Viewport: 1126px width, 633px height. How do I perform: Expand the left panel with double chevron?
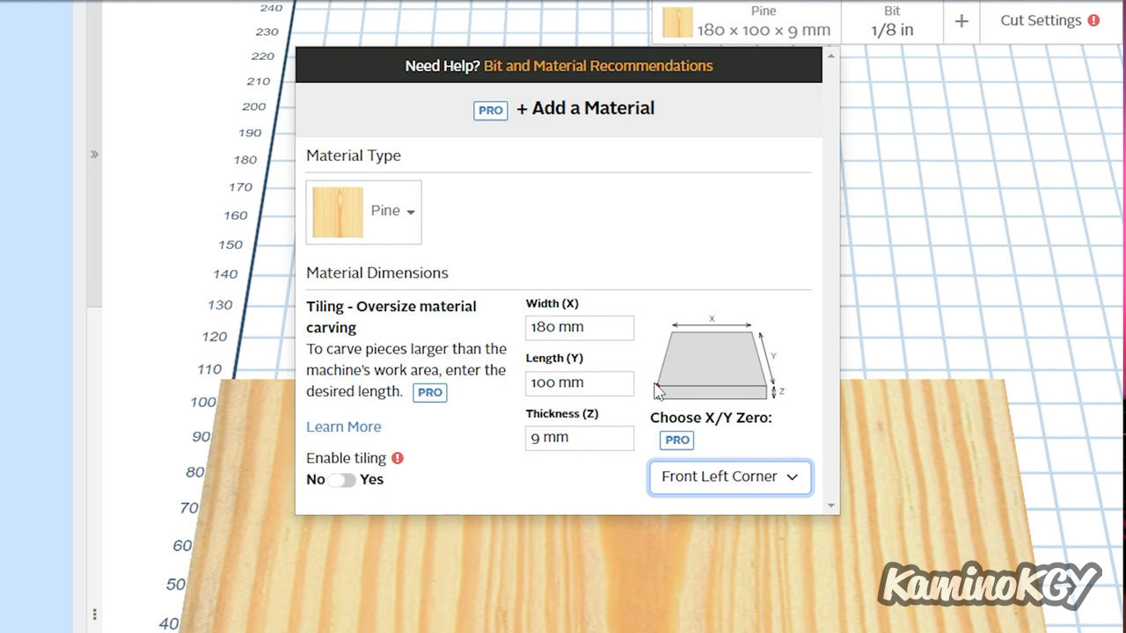pos(94,154)
